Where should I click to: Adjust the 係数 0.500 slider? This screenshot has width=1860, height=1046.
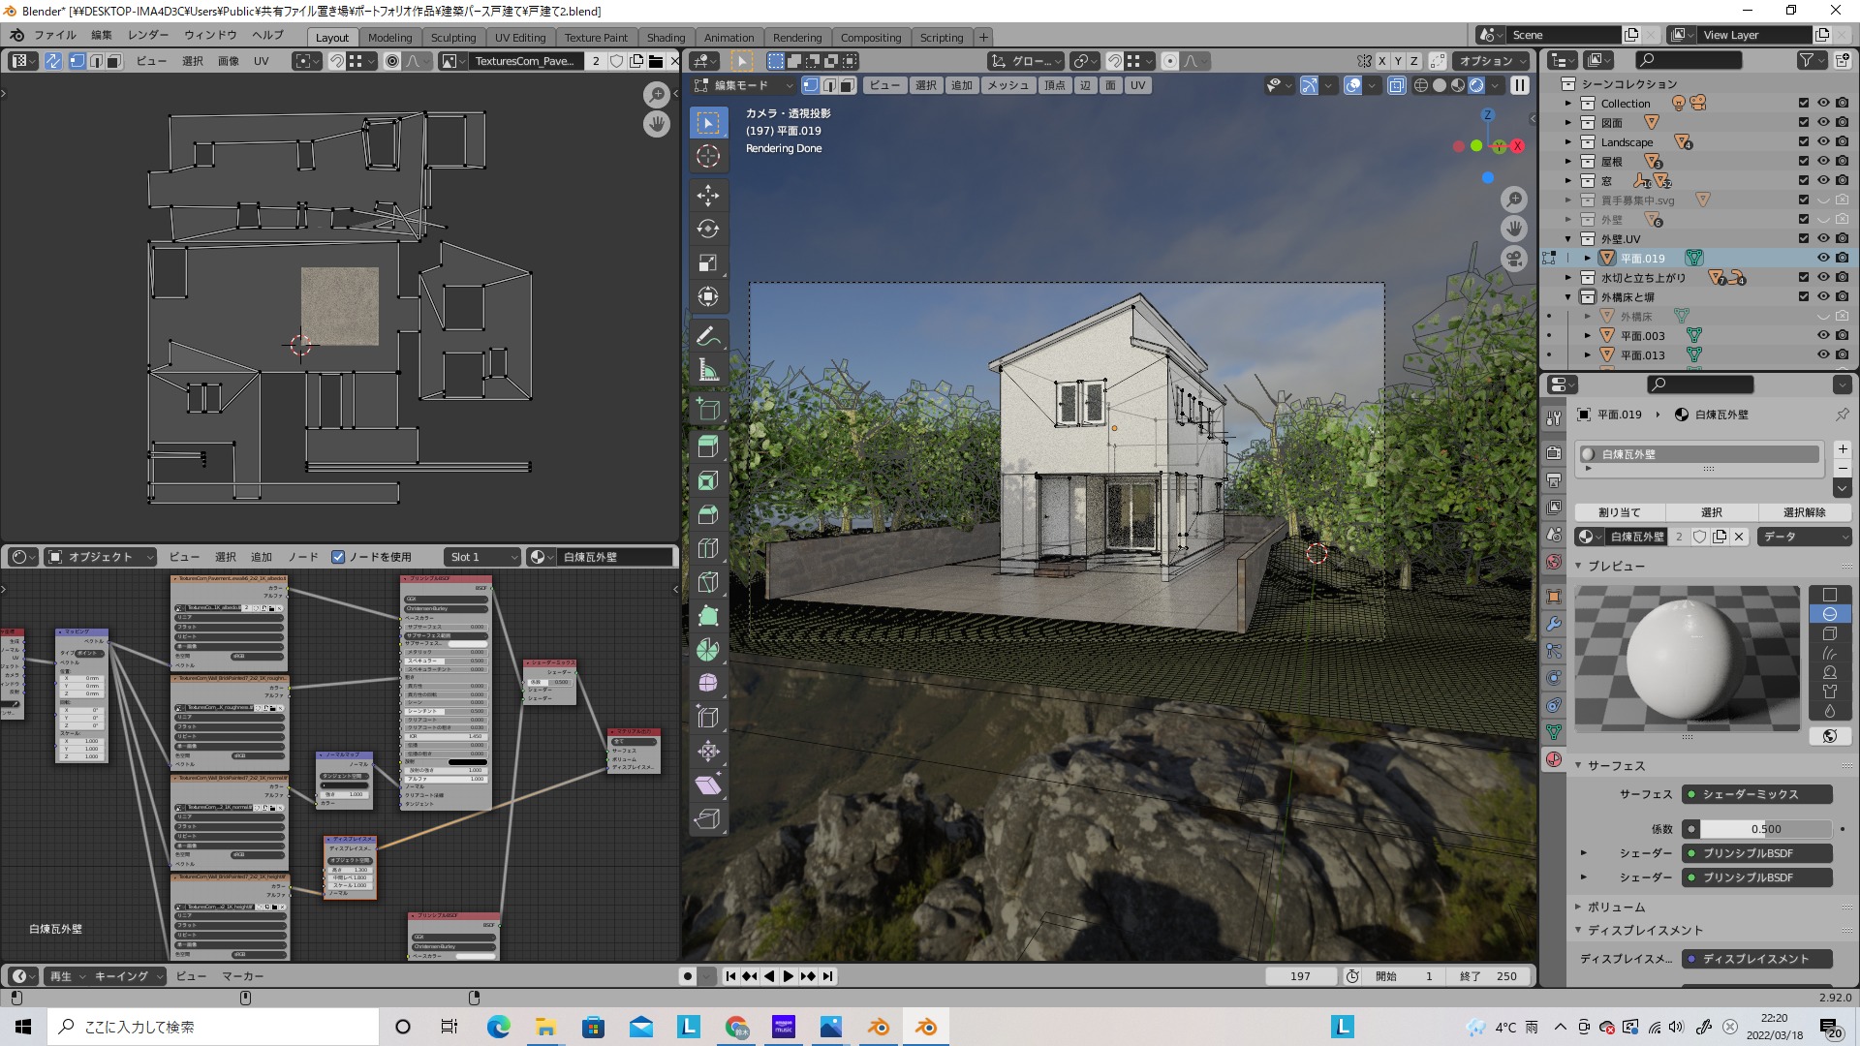[1764, 829]
